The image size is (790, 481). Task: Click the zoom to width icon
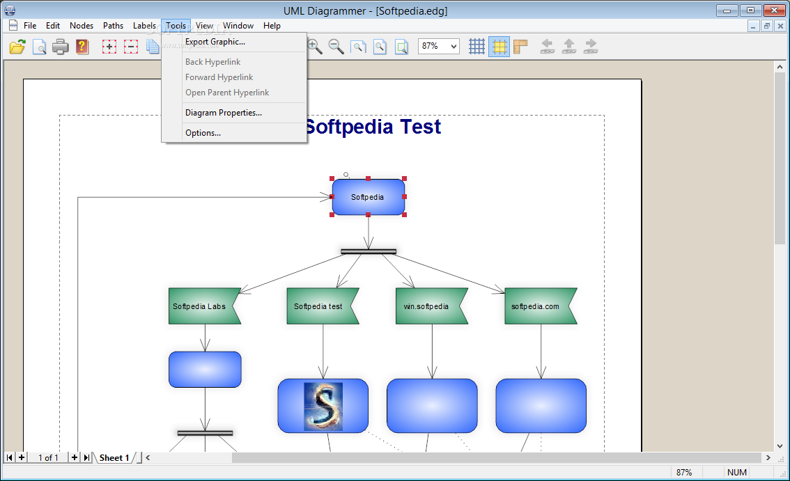point(358,47)
